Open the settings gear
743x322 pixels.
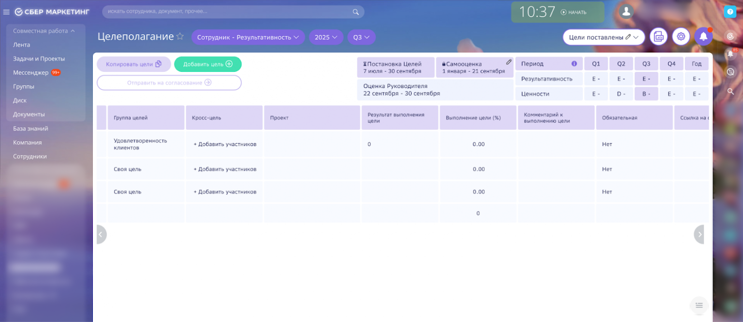(x=681, y=36)
